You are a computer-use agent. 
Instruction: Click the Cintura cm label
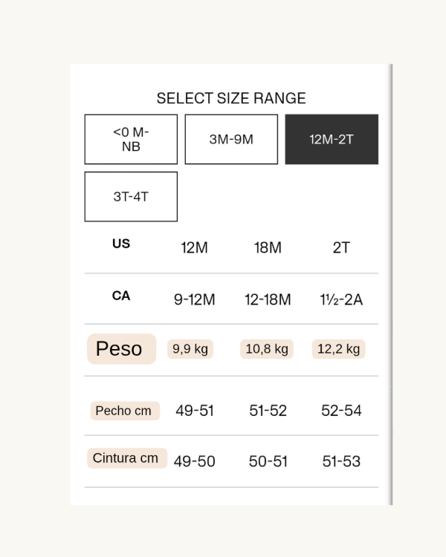click(x=126, y=458)
